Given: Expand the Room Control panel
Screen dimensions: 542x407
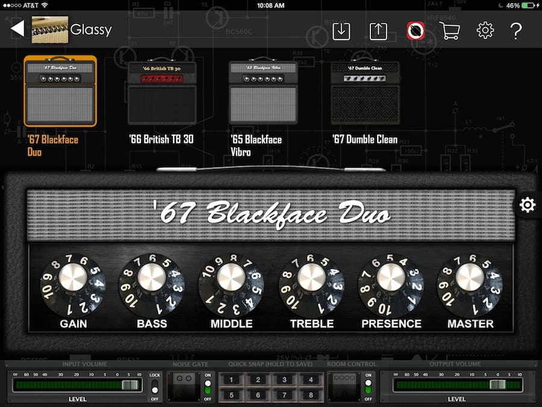Looking at the screenshot, I should (x=343, y=386).
